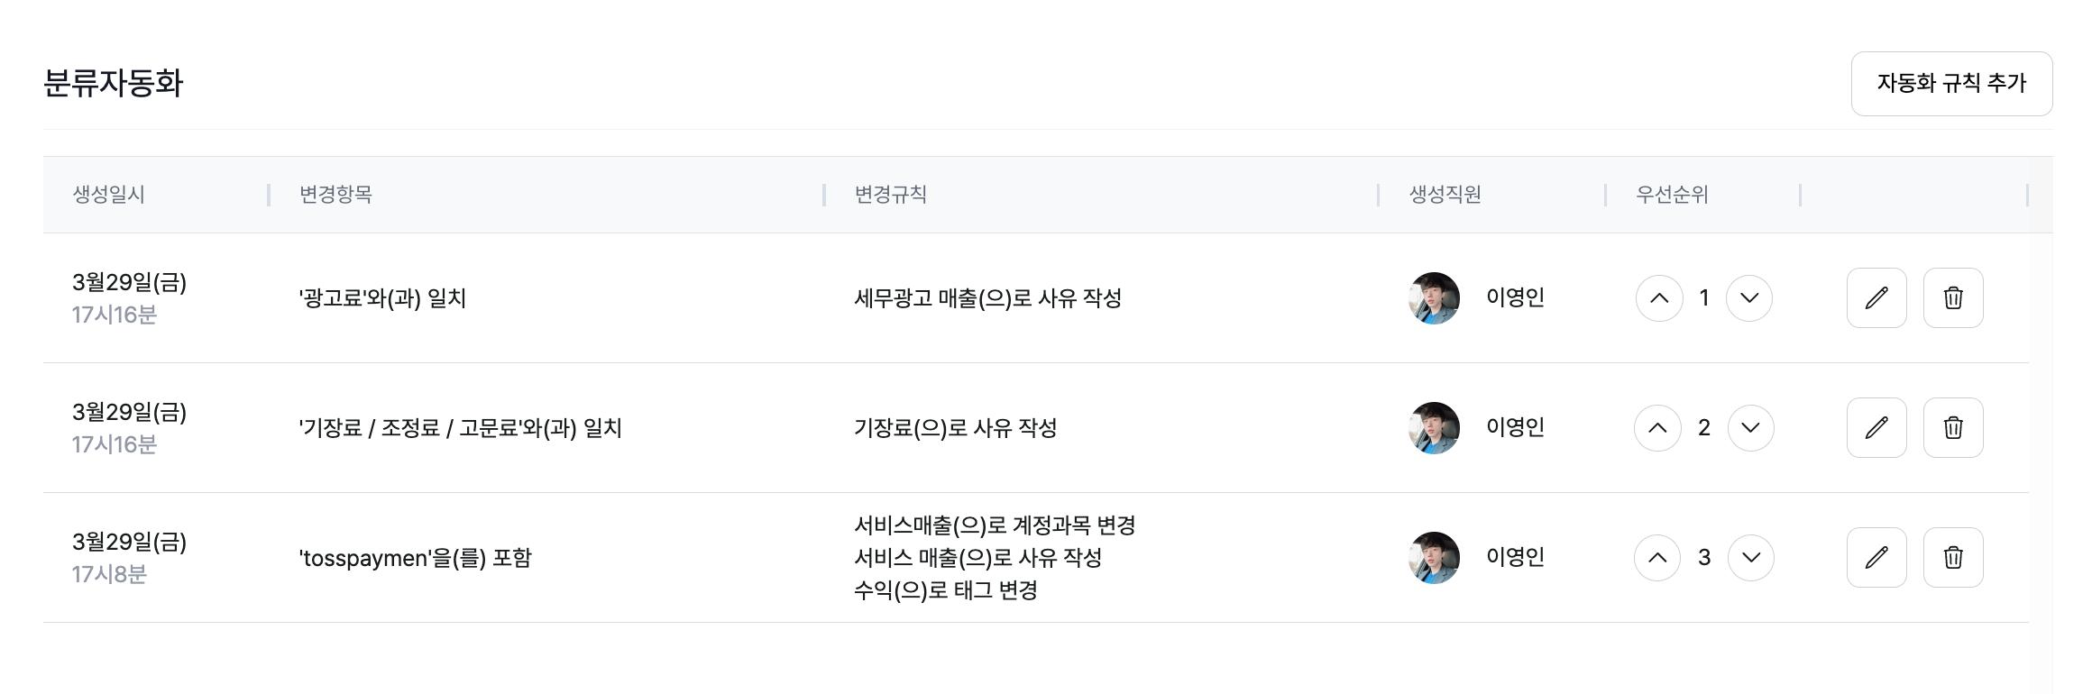Image resolution: width=2092 pixels, height=694 pixels.
Task: Click 이영인's avatar in 'tosspaymen' row
Action: (1434, 558)
